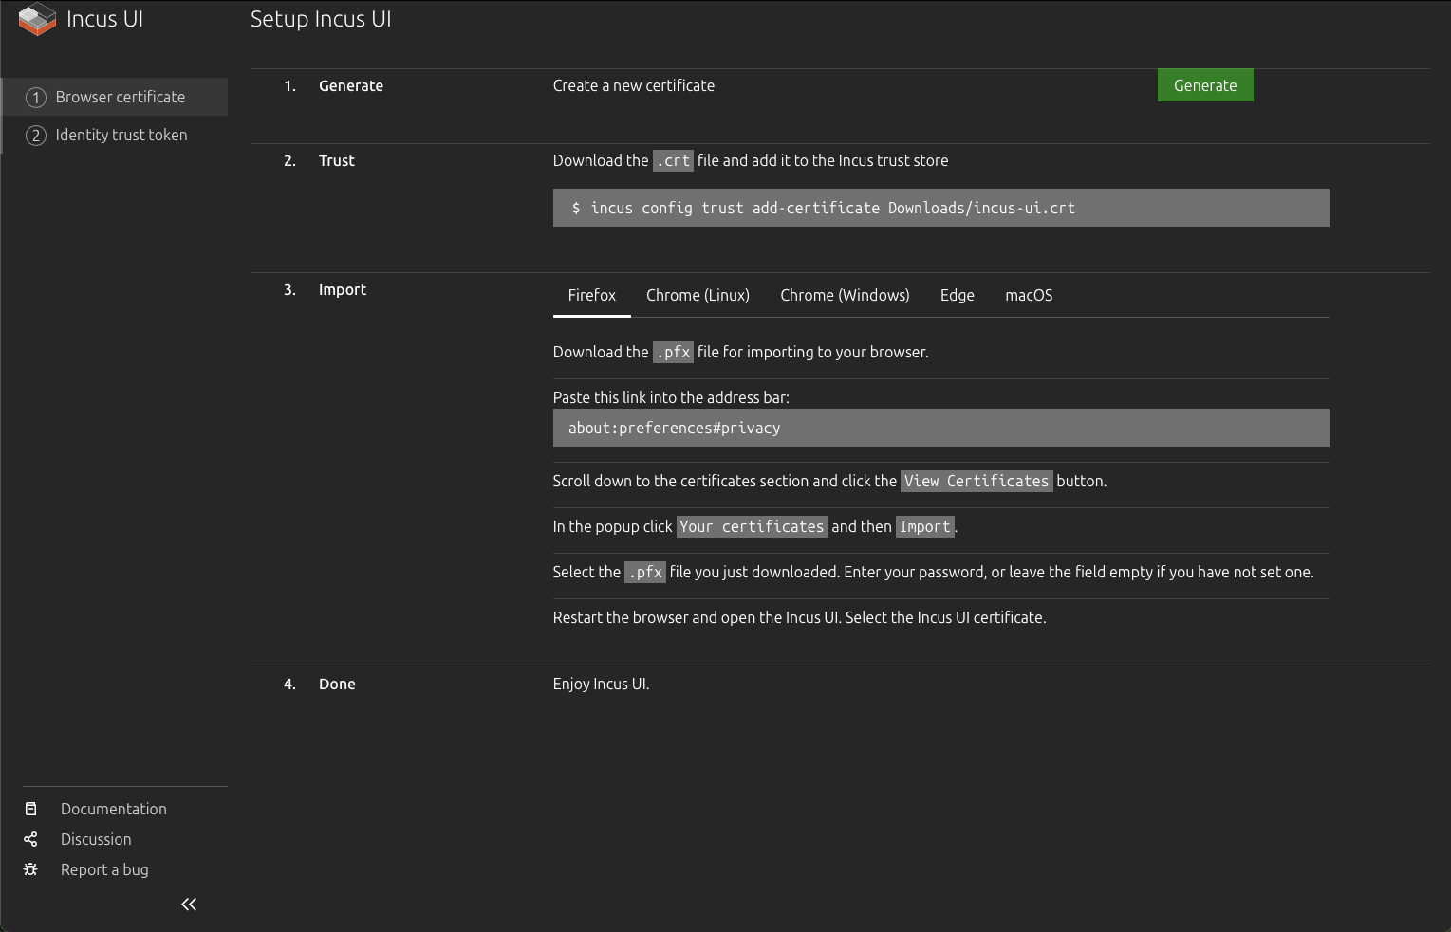Switch to the Chrome (Linux) tab
Image resolution: width=1451 pixels, height=932 pixels.
(x=698, y=295)
